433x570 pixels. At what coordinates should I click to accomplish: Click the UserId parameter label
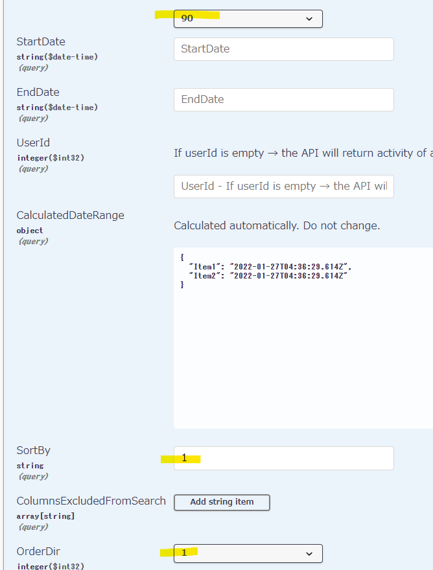[33, 143]
